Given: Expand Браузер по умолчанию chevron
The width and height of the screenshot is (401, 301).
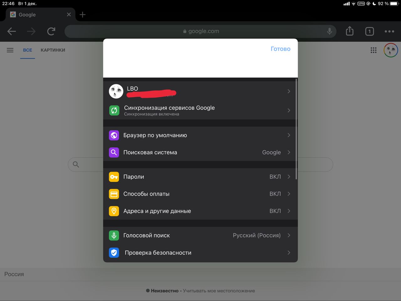Looking at the screenshot, I should pos(289,135).
